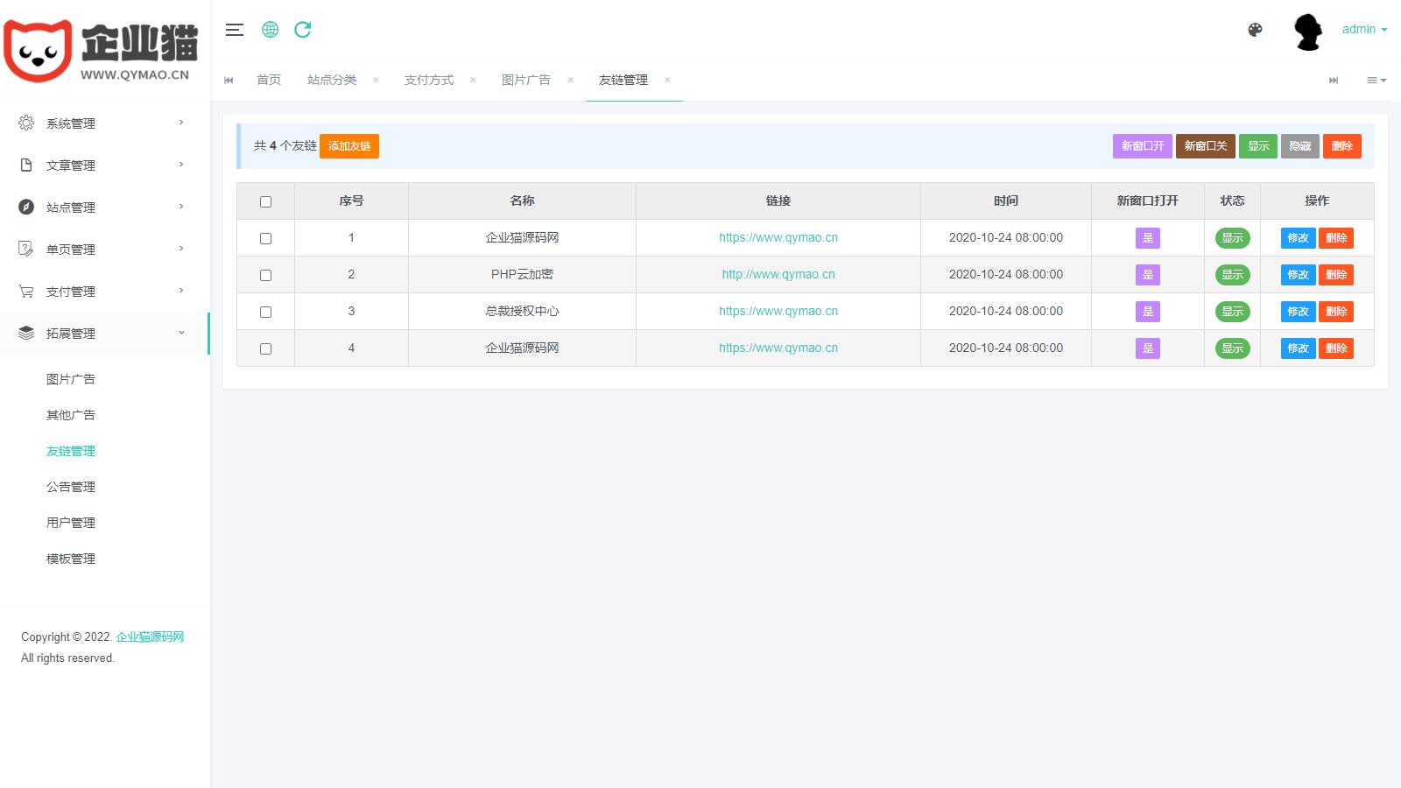Image resolution: width=1401 pixels, height=788 pixels.
Task: Click the purple 是 badge in row 1
Action: (x=1147, y=238)
